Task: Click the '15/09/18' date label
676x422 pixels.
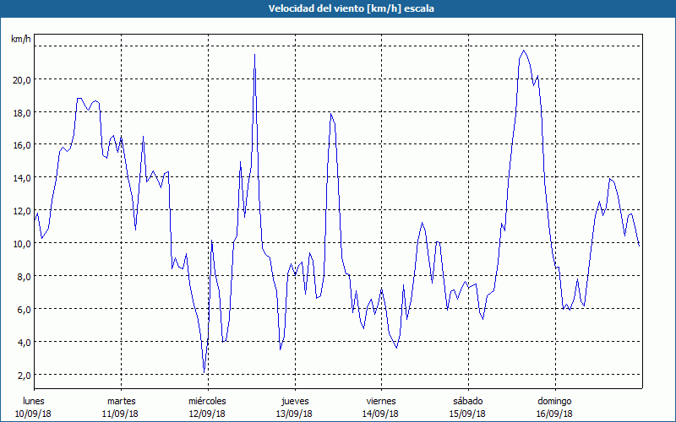Action: tap(467, 414)
